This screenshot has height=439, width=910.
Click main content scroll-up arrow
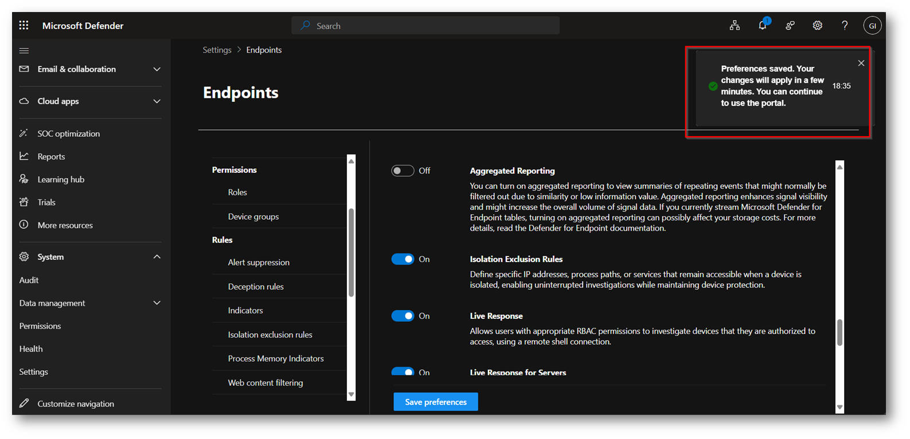(x=839, y=167)
